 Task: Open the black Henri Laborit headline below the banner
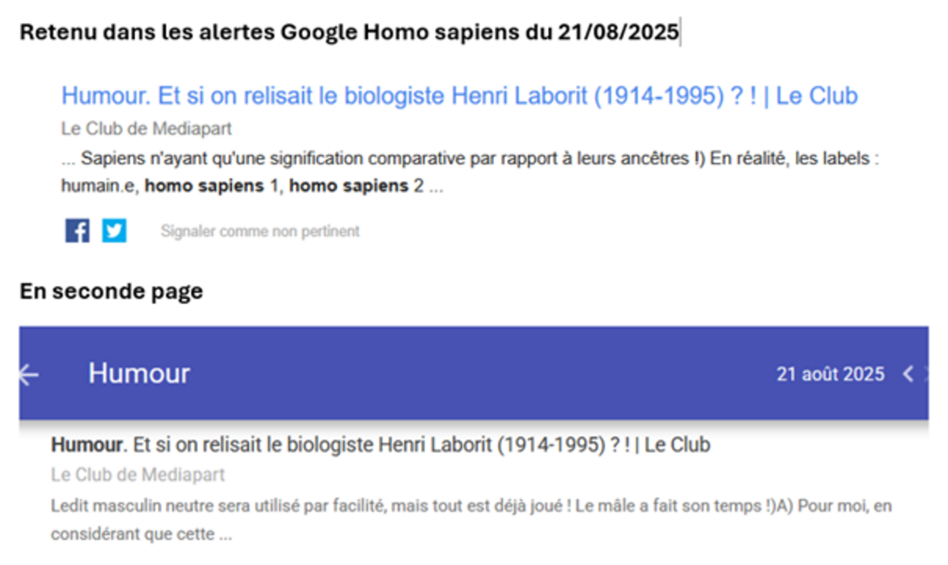[380, 445]
